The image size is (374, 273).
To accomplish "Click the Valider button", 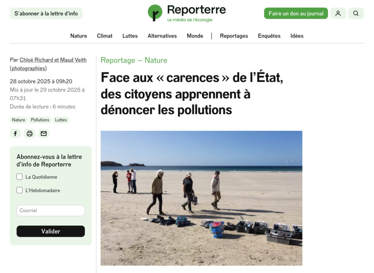I will point(50,231).
